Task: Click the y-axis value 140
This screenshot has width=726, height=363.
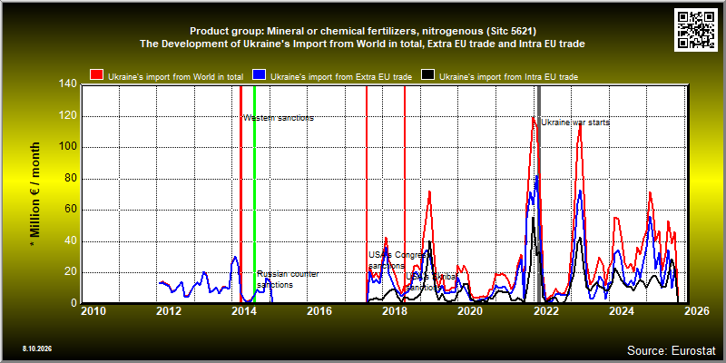Action: pyautogui.click(x=68, y=83)
